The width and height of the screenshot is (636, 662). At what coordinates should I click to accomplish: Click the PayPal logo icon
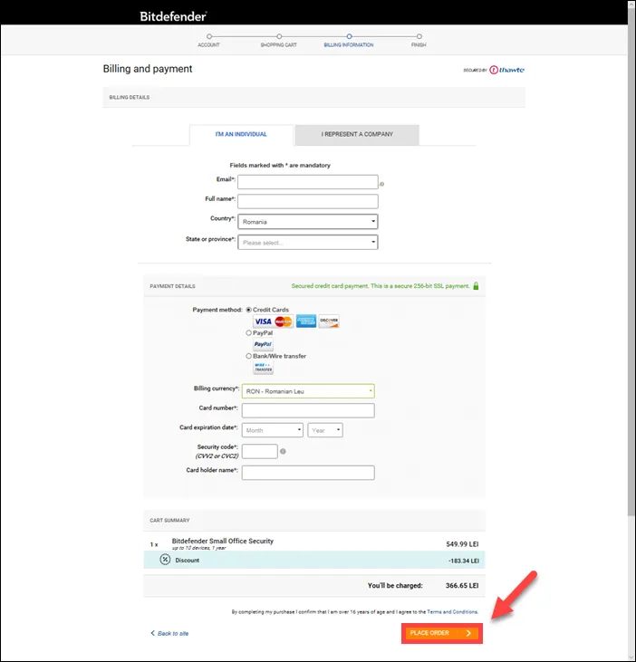263,344
